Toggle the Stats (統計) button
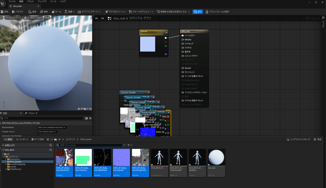The image size is (326, 188). coord(197,11)
